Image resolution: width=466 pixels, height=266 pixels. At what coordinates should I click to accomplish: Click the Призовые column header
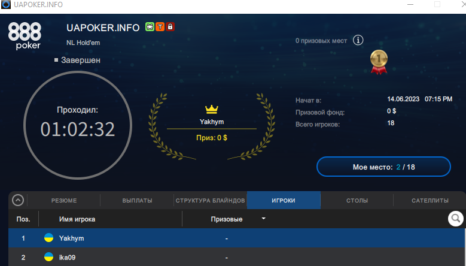[227, 219]
